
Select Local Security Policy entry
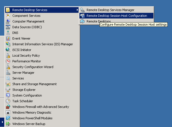click(42, 56)
